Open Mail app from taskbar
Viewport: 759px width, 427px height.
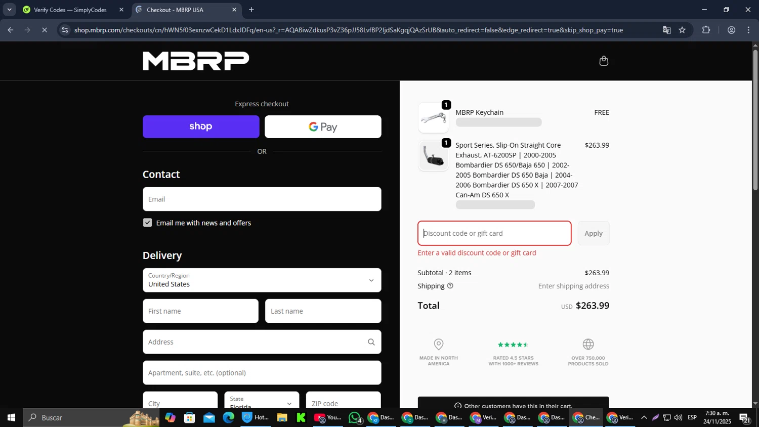pyautogui.click(x=209, y=417)
